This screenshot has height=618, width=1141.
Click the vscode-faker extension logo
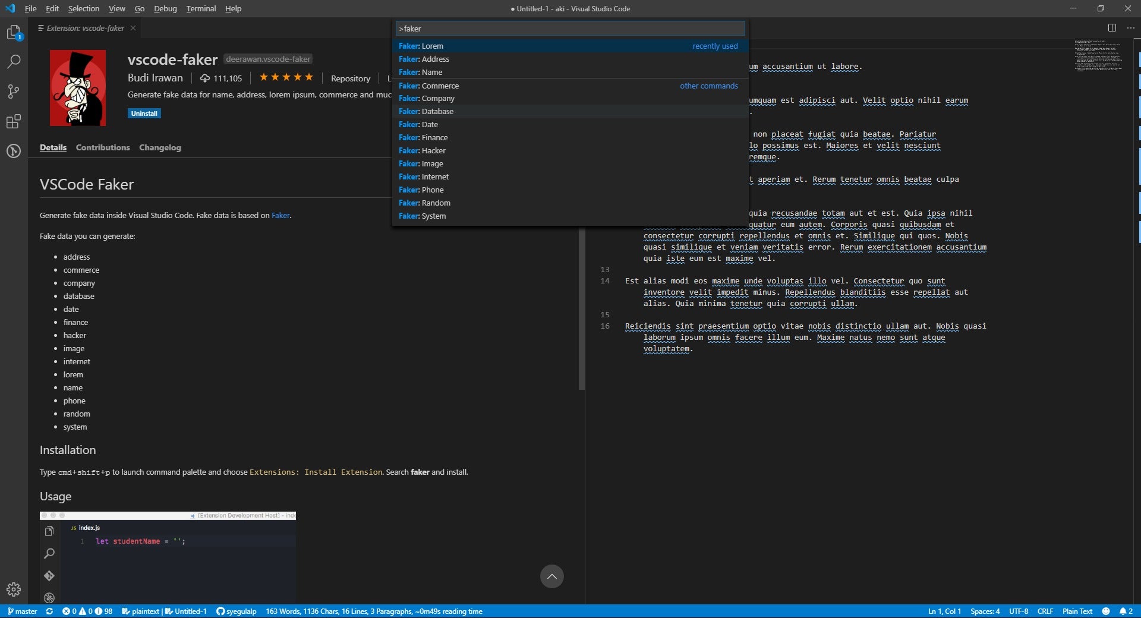[78, 88]
